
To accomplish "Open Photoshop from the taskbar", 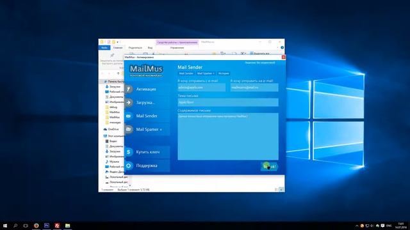I will 47,226.
